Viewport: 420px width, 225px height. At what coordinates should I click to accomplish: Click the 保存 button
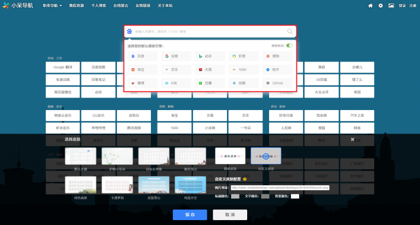[x=190, y=215]
